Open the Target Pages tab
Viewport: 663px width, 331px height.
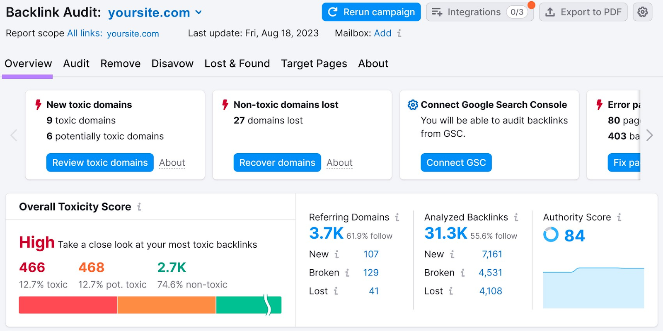click(314, 63)
